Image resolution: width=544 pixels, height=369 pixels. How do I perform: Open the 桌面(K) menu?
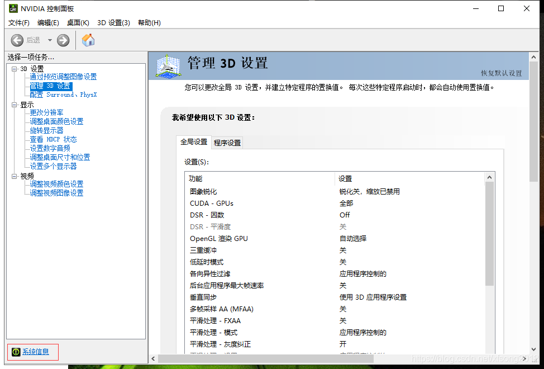point(78,22)
